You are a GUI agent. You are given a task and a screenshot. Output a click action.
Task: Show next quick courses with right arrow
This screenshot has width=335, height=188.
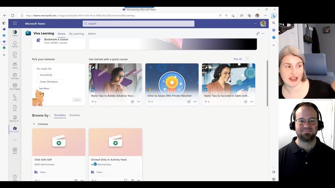pyautogui.click(x=253, y=59)
